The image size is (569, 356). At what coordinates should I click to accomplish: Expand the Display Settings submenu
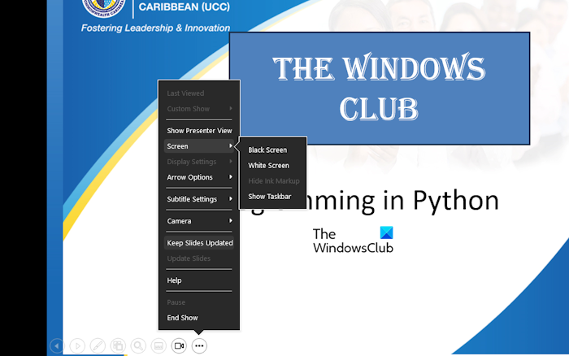click(x=199, y=162)
